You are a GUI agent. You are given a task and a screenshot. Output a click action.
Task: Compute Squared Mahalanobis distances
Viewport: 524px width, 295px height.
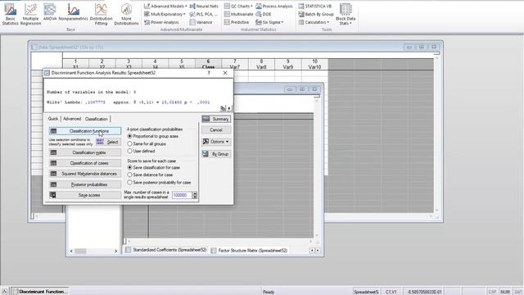(85, 174)
